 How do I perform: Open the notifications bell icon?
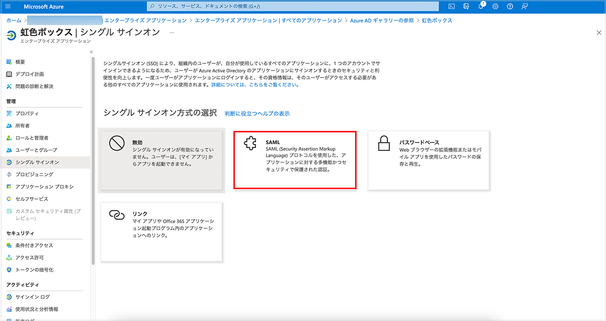(x=481, y=7)
